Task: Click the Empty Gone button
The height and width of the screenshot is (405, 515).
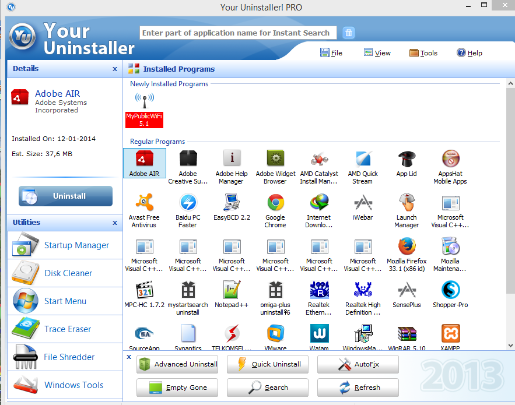Action: 177,388
